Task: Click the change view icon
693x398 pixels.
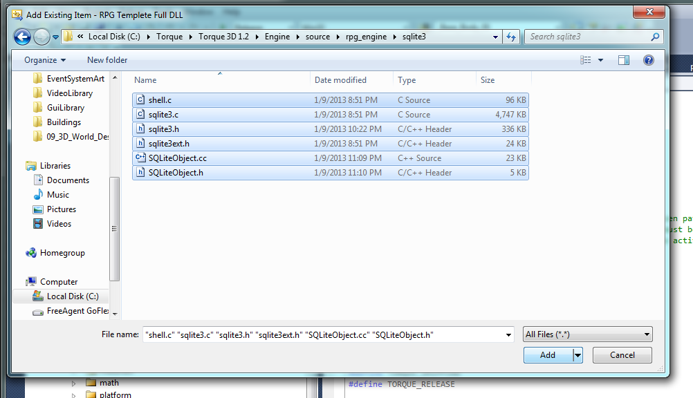Action: [585, 60]
